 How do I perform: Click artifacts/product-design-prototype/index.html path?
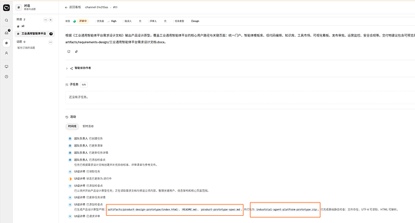pyautogui.click(x=143, y=210)
